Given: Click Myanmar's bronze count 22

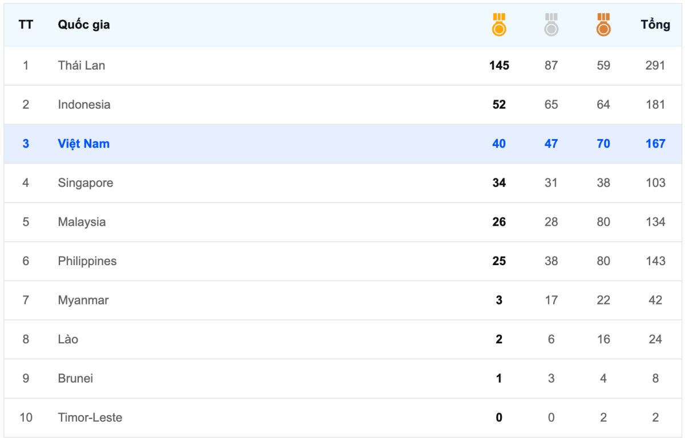Looking at the screenshot, I should 603,300.
